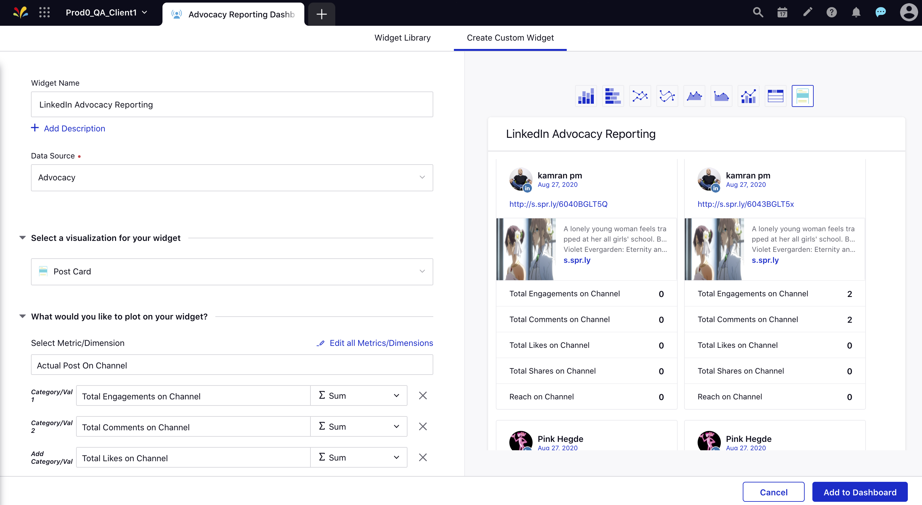
Task: Click the Actual Post On Channel field
Action: (x=232, y=365)
